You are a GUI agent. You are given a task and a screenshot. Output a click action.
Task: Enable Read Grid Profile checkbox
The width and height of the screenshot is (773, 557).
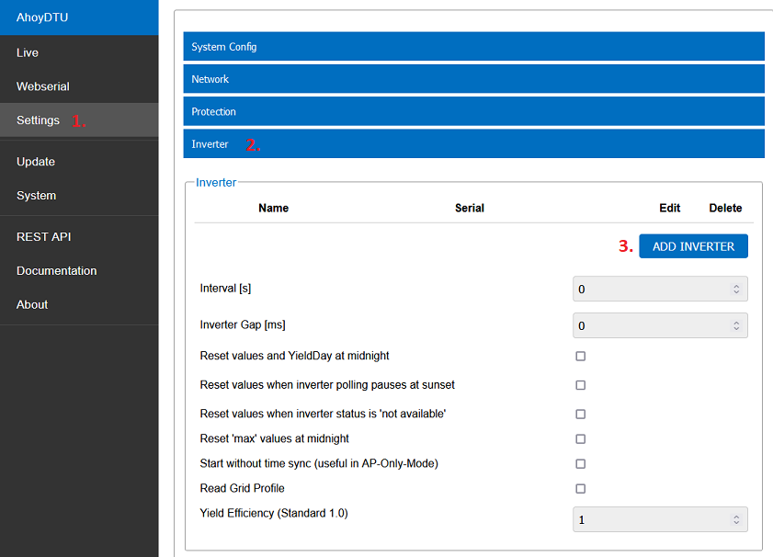pyautogui.click(x=580, y=489)
